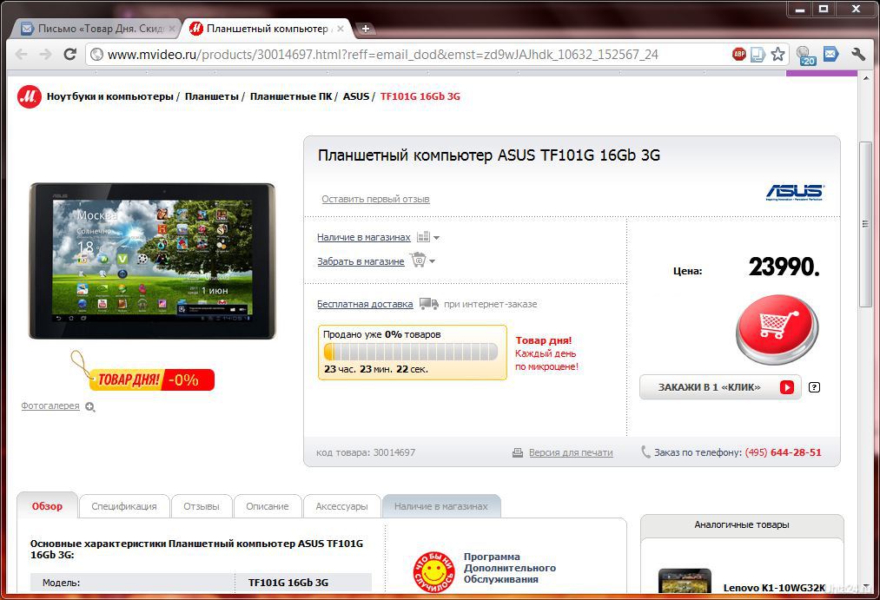
Task: Click the browser back arrow
Action: pyautogui.click(x=22, y=55)
